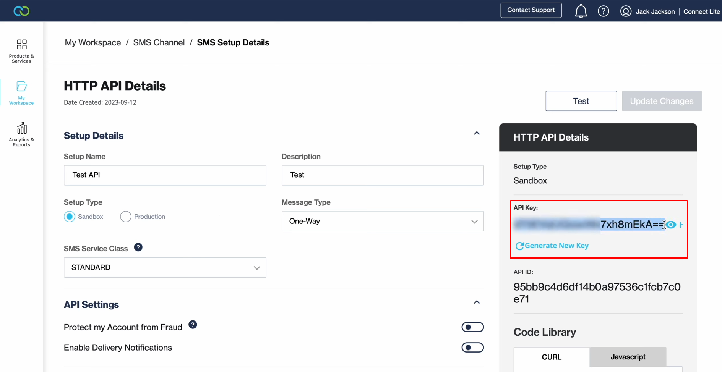Switch to the Javascript code tab
Image resolution: width=722 pixels, height=372 pixels.
pos(628,357)
